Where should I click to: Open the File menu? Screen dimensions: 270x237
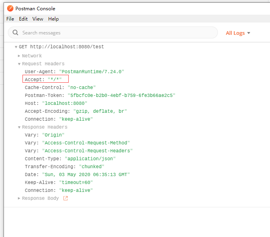pos(10,19)
